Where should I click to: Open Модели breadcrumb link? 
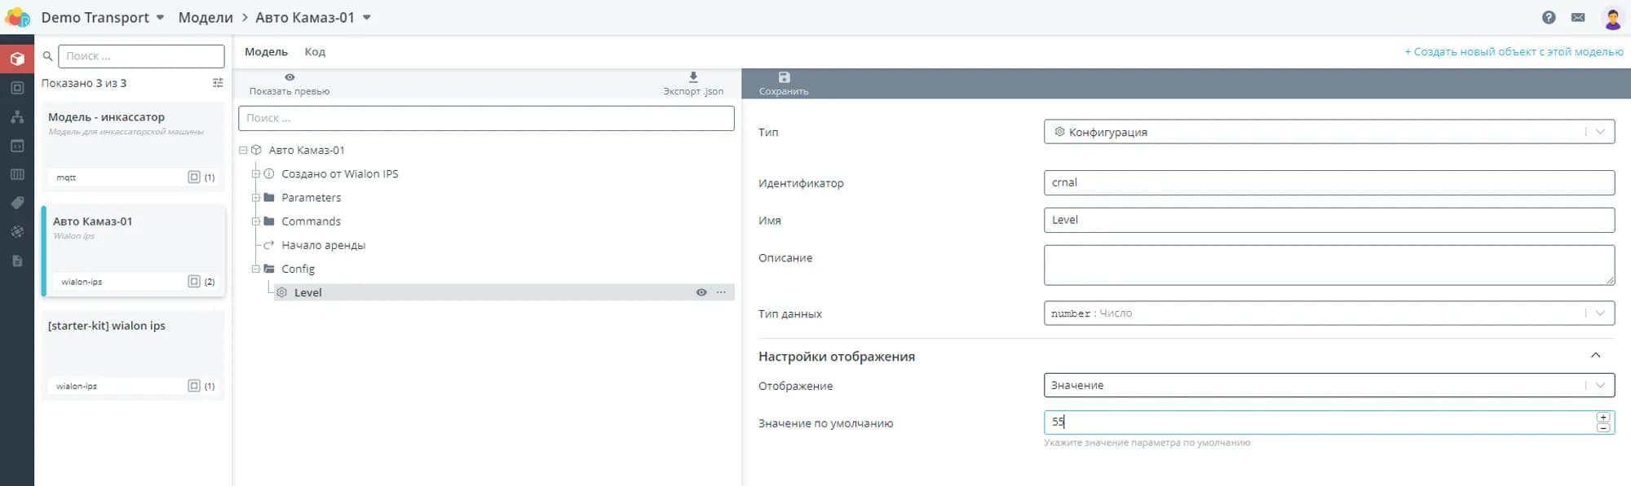206,18
